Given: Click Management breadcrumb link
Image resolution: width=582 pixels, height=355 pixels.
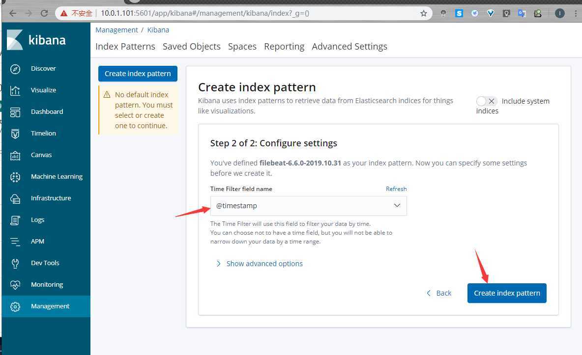Looking at the screenshot, I should [116, 29].
